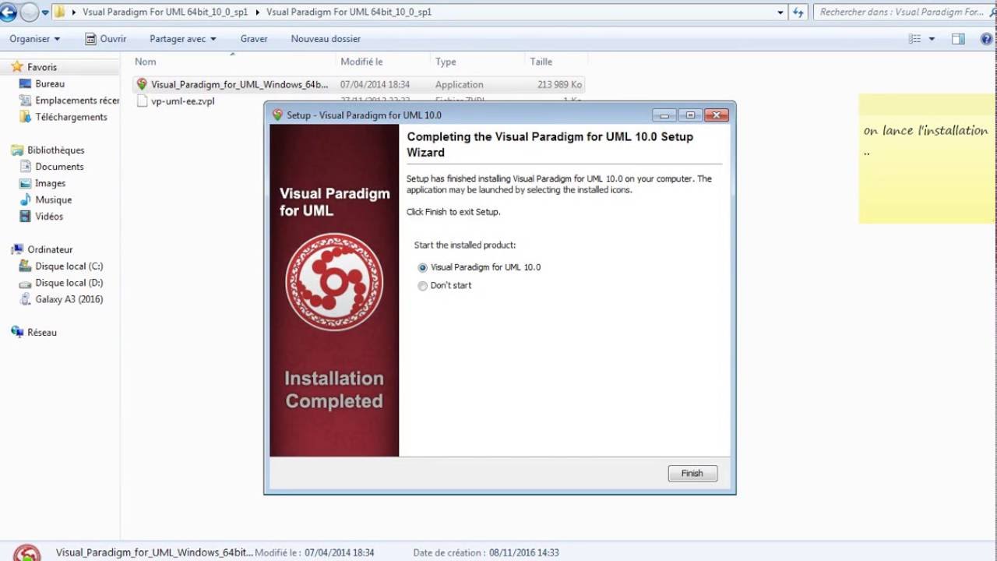Click the Visual Paradigm installer file icon
997x561 pixels.
[x=142, y=84]
